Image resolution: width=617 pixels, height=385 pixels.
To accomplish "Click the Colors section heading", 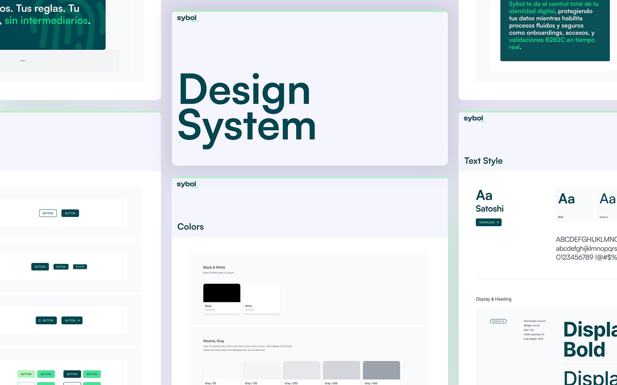I will [x=191, y=227].
